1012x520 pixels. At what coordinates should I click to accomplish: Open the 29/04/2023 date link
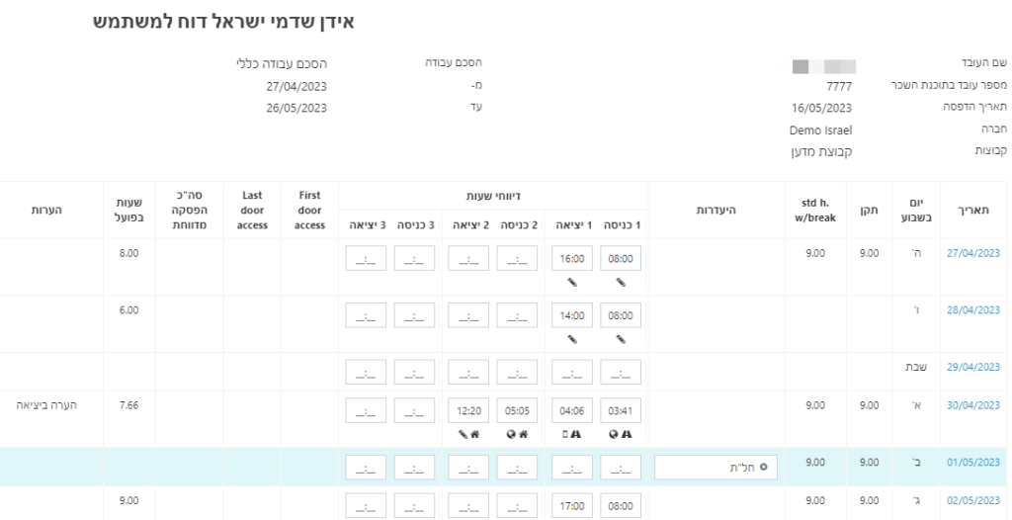973,367
